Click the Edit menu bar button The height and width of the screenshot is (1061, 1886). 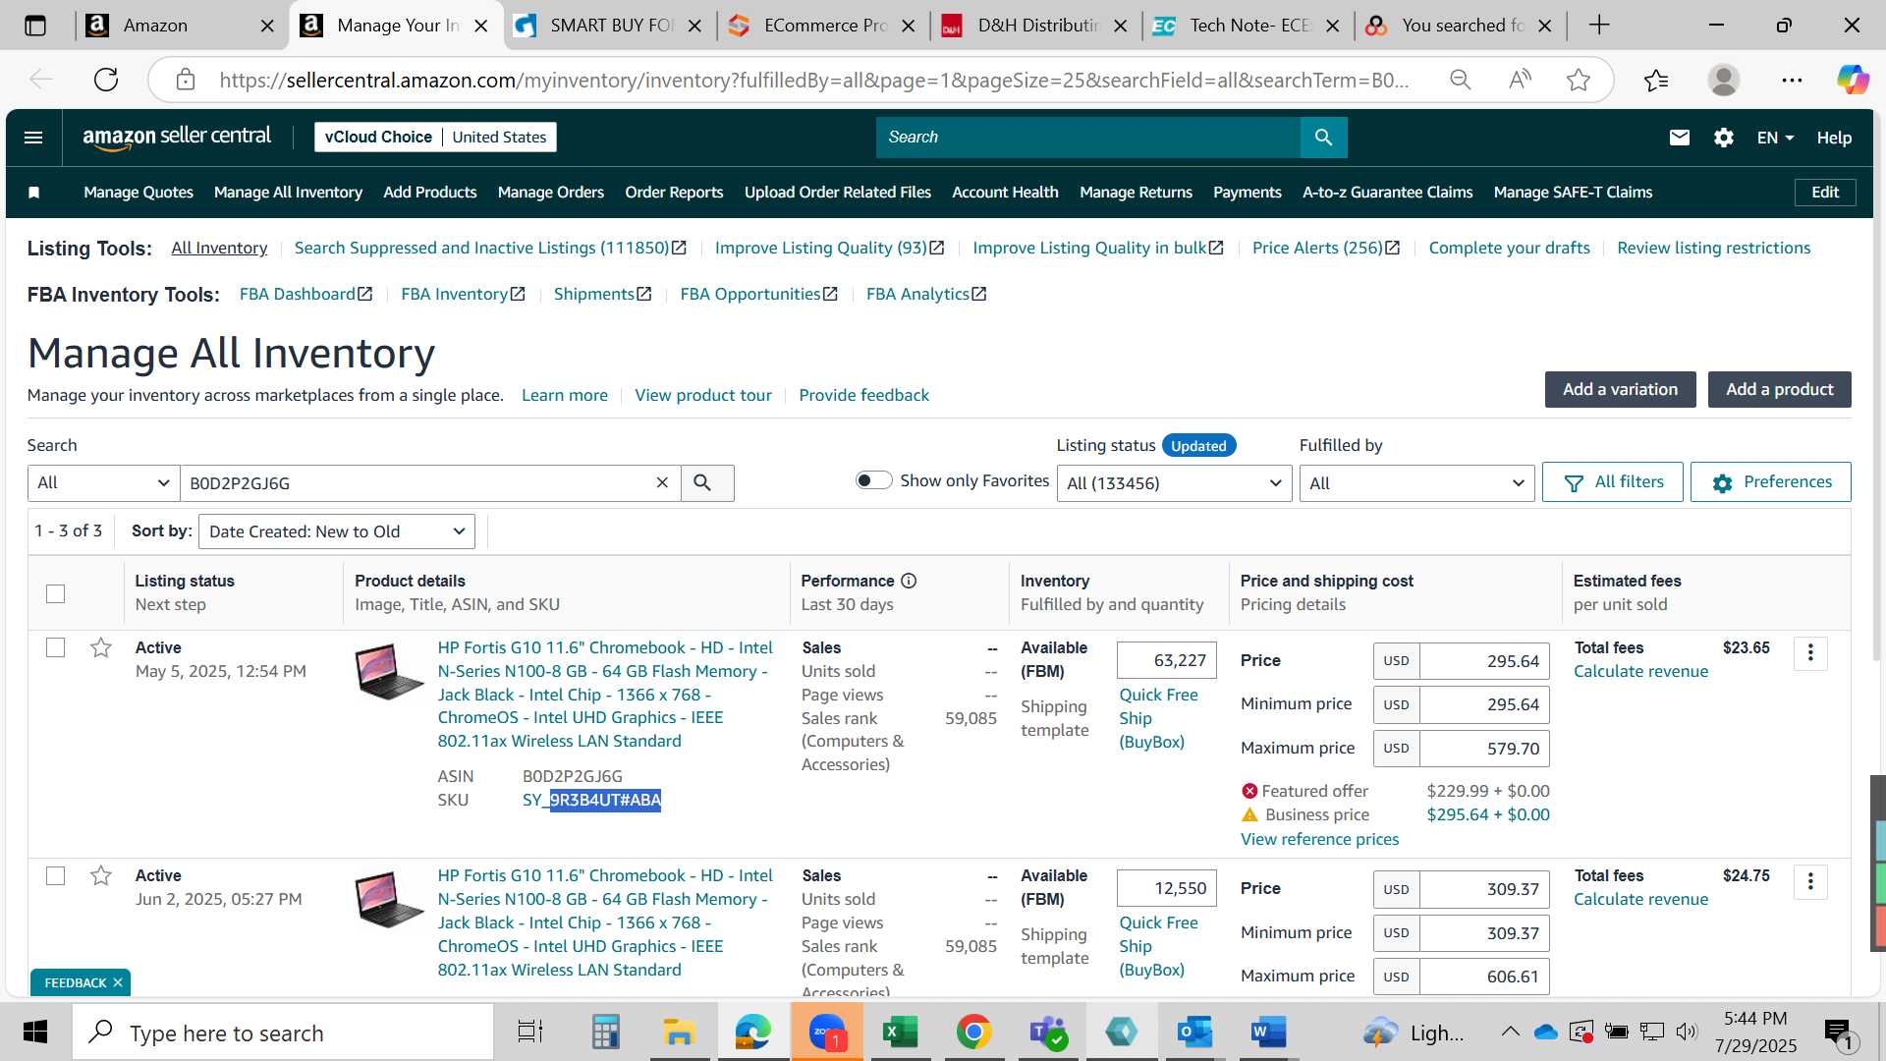coord(1825,193)
